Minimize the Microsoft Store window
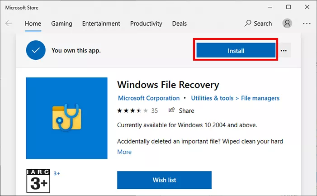 click(270, 7)
